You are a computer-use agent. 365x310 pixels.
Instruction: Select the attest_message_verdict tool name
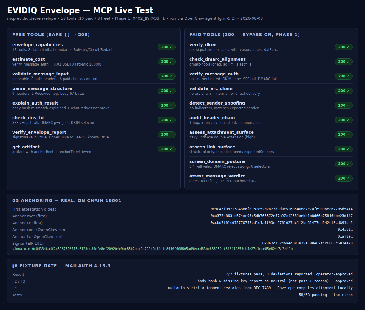point(217,176)
